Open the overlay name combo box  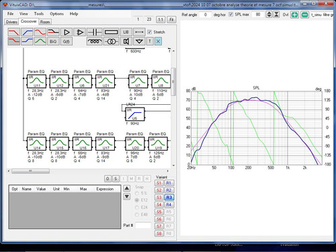[321, 15]
